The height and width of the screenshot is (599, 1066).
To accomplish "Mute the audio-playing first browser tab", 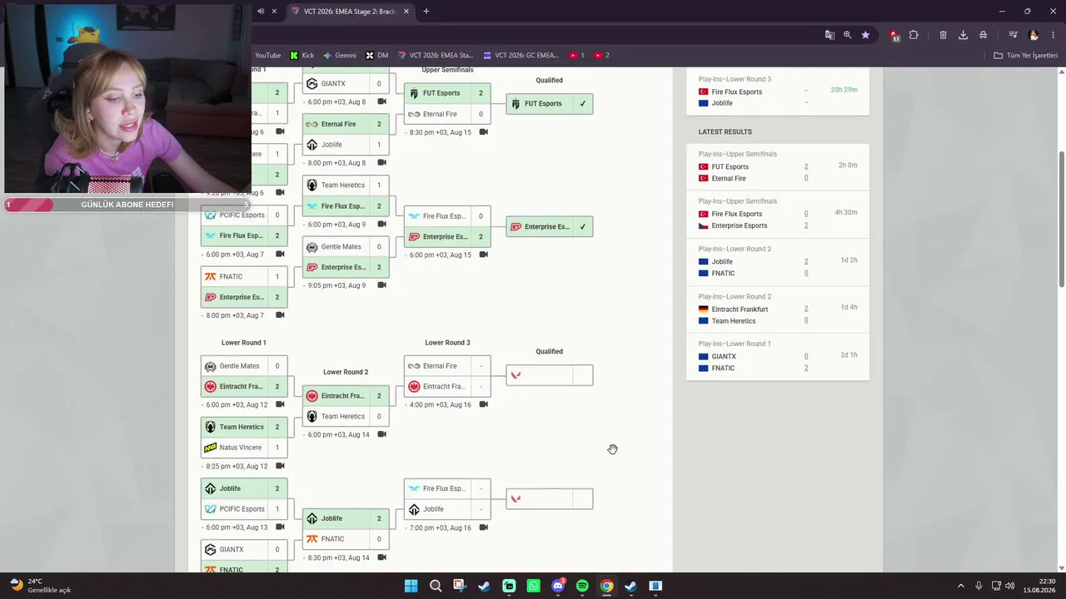I will pyautogui.click(x=261, y=12).
